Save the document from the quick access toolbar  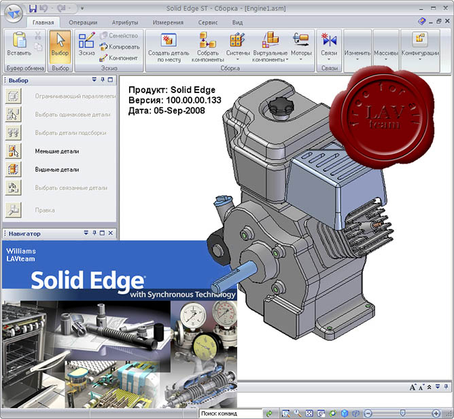coord(33,8)
